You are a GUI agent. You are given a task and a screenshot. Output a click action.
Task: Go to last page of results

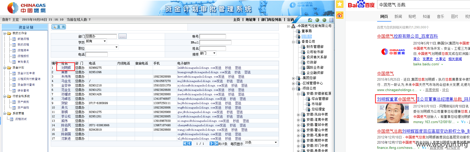[216, 143]
